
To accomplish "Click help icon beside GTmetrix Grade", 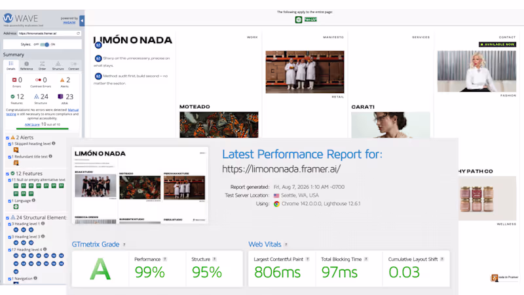I will click(124, 245).
